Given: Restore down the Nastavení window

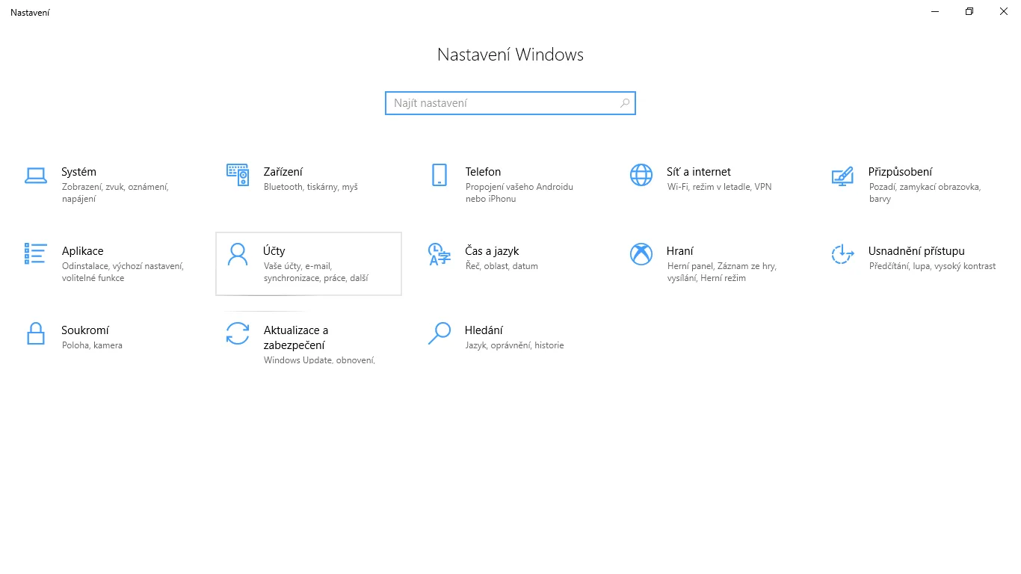Looking at the screenshot, I should coord(969,11).
